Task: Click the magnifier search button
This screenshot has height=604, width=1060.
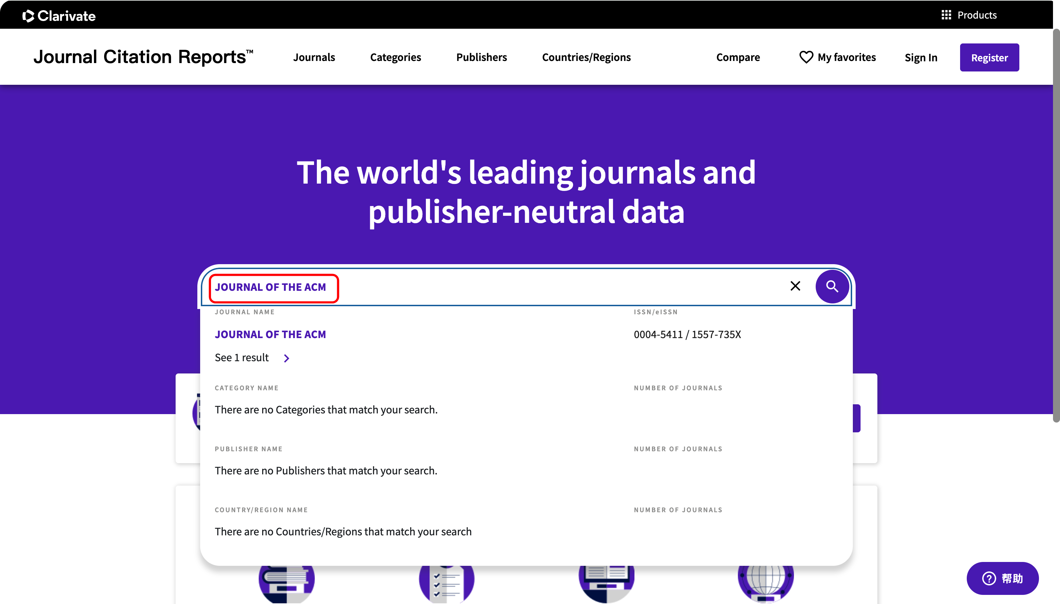Action: click(x=832, y=286)
